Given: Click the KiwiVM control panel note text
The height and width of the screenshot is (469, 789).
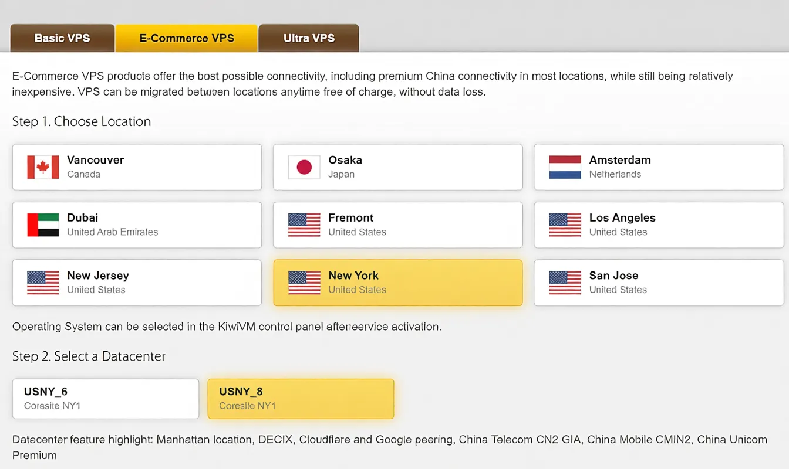Looking at the screenshot, I should (227, 327).
